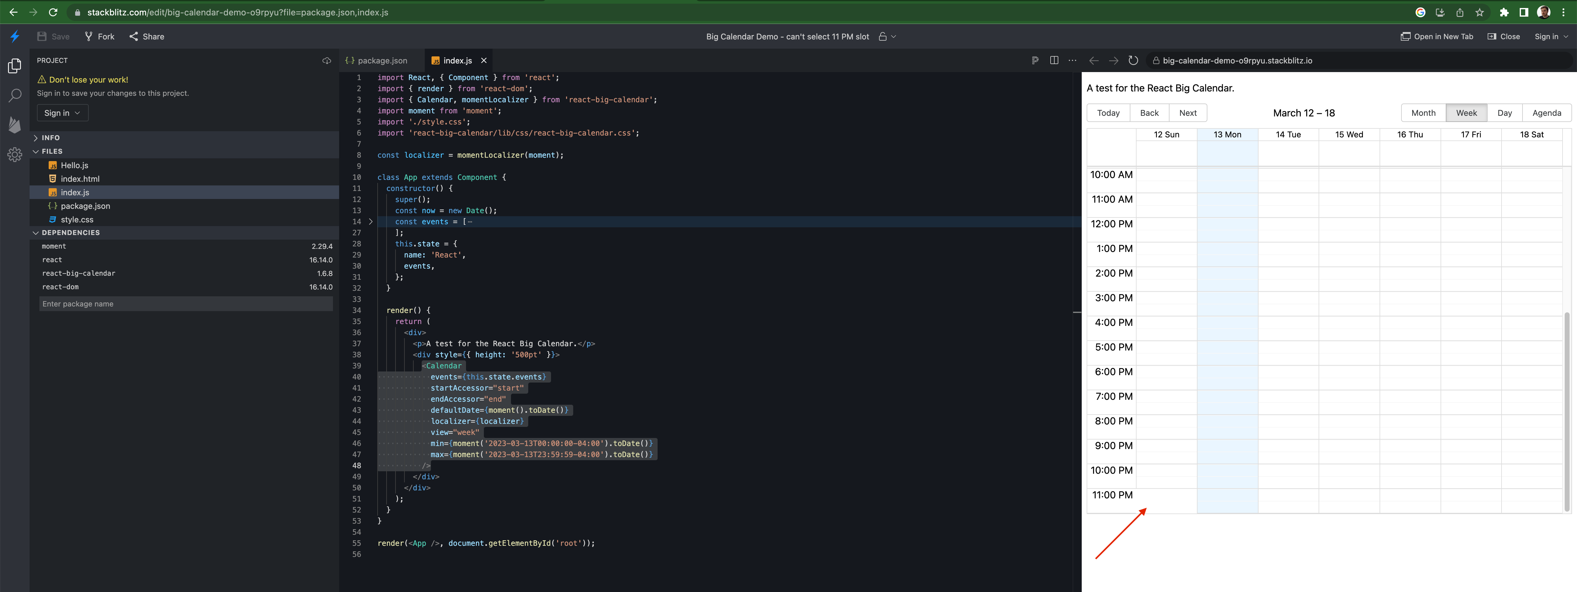The image size is (1577, 592).
Task: Open the search panel in the sidebar
Action: (x=15, y=95)
